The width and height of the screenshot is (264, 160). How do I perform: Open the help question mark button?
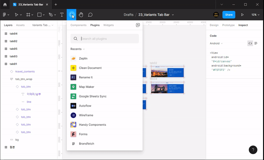[x=253, y=150]
